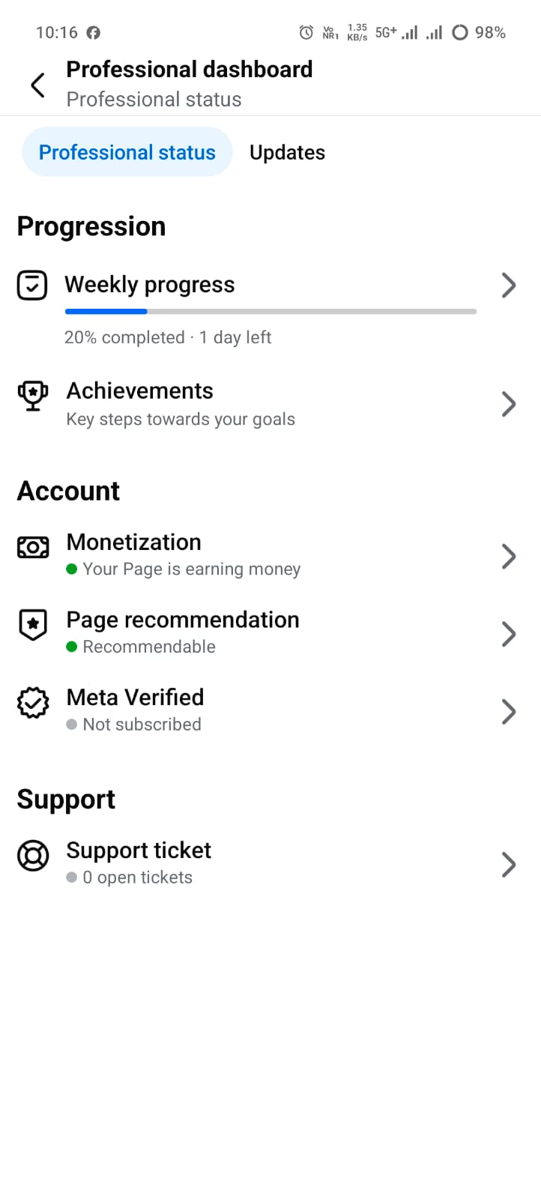The width and height of the screenshot is (541, 1199).
Task: Tap the Page recommendation shield icon
Action: [x=33, y=625]
